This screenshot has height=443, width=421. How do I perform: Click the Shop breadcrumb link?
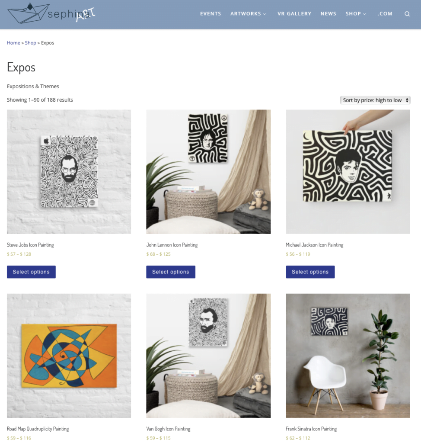[31, 43]
